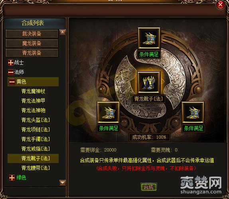Select 青龙头盔[法] in the list
Viewport: 229px width, 199px height.
[36, 120]
